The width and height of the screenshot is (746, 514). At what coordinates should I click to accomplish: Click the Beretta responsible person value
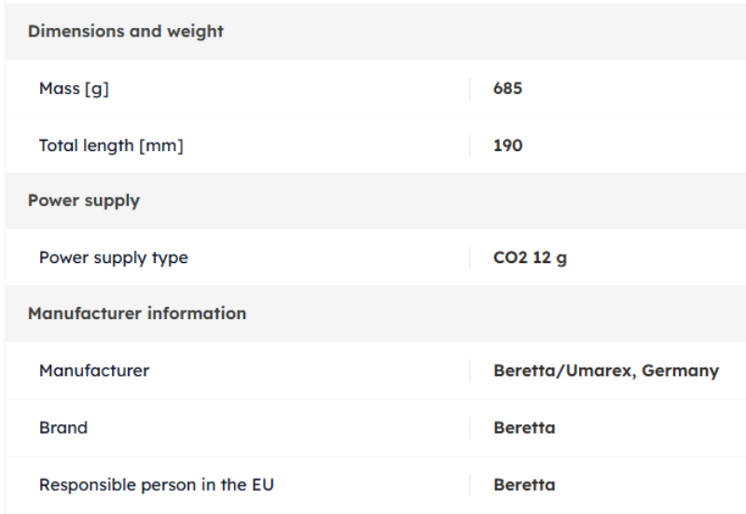(x=524, y=485)
